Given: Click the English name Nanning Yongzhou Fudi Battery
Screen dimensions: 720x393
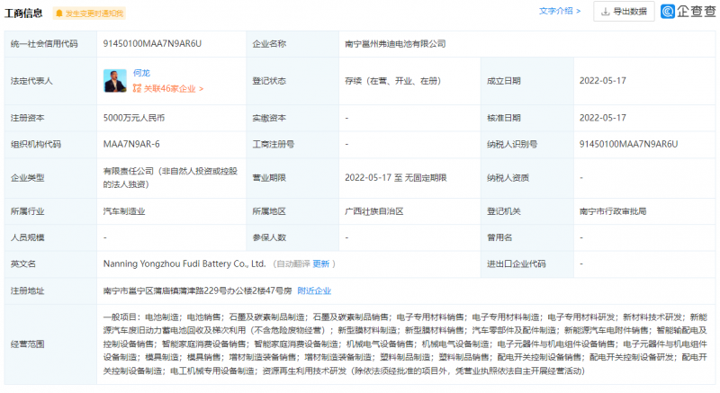Looking at the screenshot, I should point(184,264).
